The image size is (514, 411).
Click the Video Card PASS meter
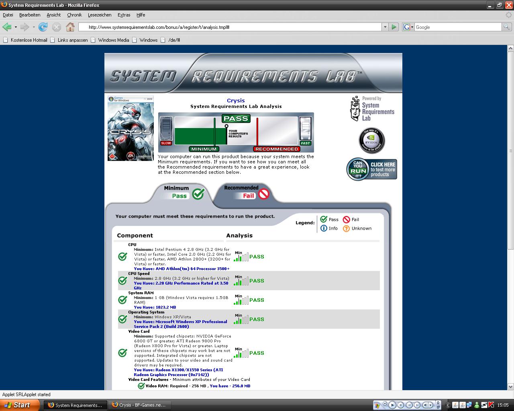tap(249, 353)
